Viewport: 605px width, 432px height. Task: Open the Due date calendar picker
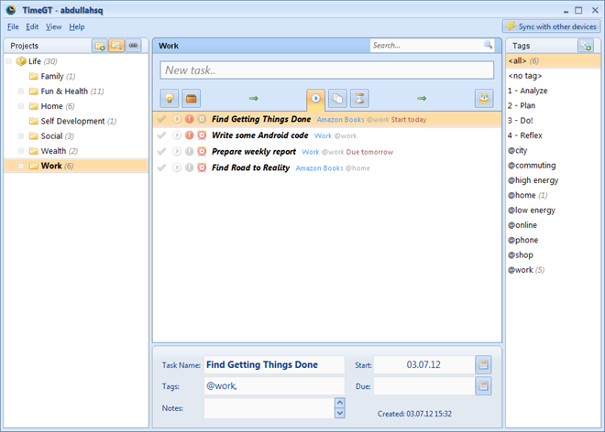483,385
